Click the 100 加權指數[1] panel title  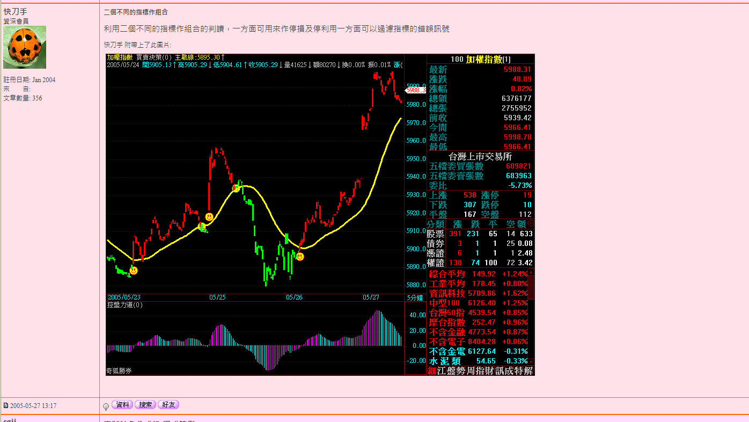pyautogui.click(x=481, y=59)
